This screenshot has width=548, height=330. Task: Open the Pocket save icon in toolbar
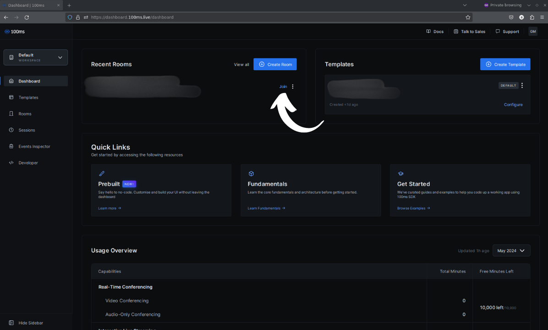click(x=511, y=17)
